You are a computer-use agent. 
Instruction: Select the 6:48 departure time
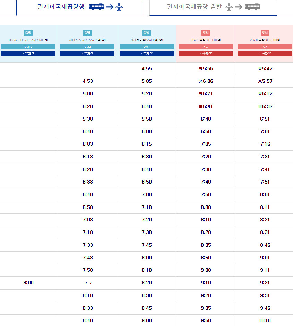click(87, 194)
